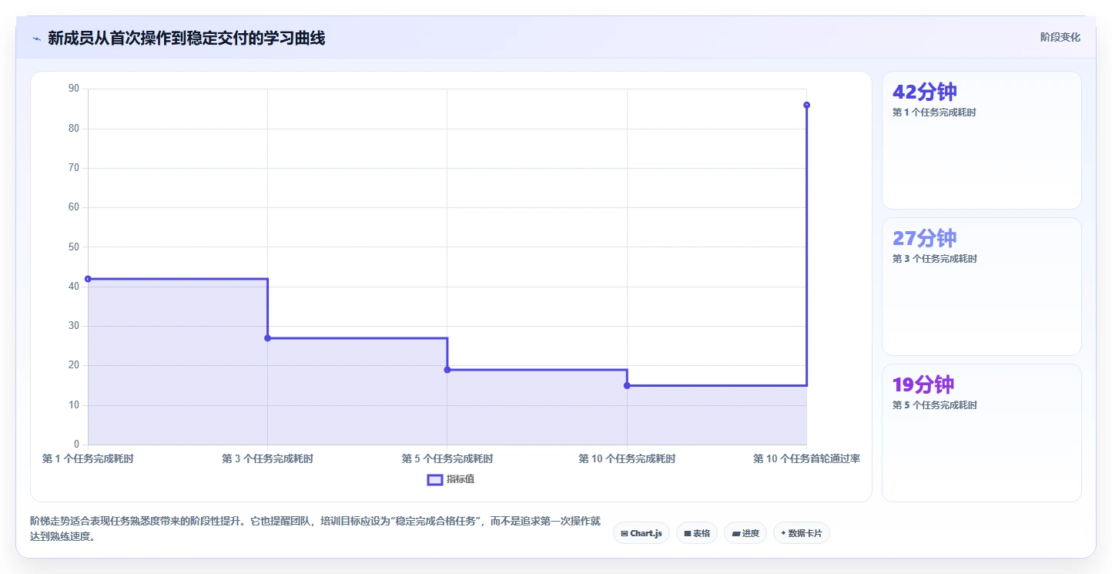Click the 指标值 legend color box
The height and width of the screenshot is (574, 1112).
coord(434,479)
